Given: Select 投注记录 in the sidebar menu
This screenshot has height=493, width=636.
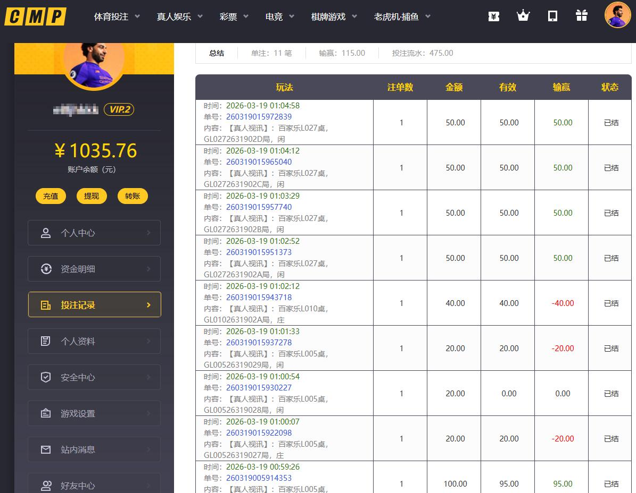Looking at the screenshot, I should tap(94, 305).
